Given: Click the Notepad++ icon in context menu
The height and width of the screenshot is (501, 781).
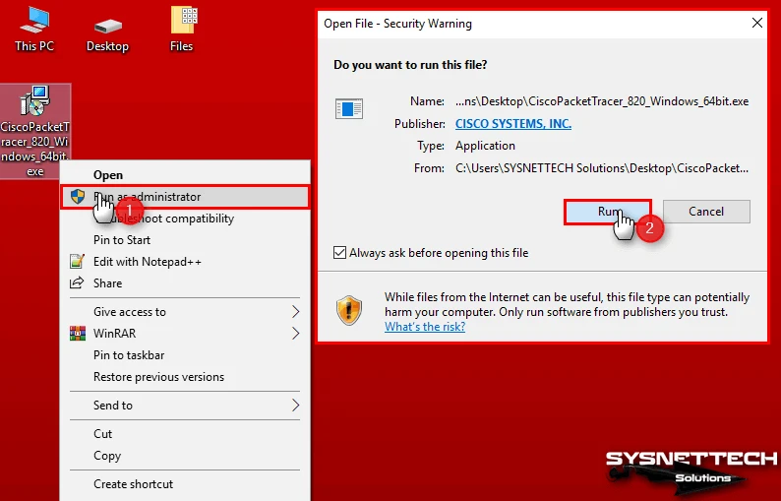Looking at the screenshot, I should [77, 262].
